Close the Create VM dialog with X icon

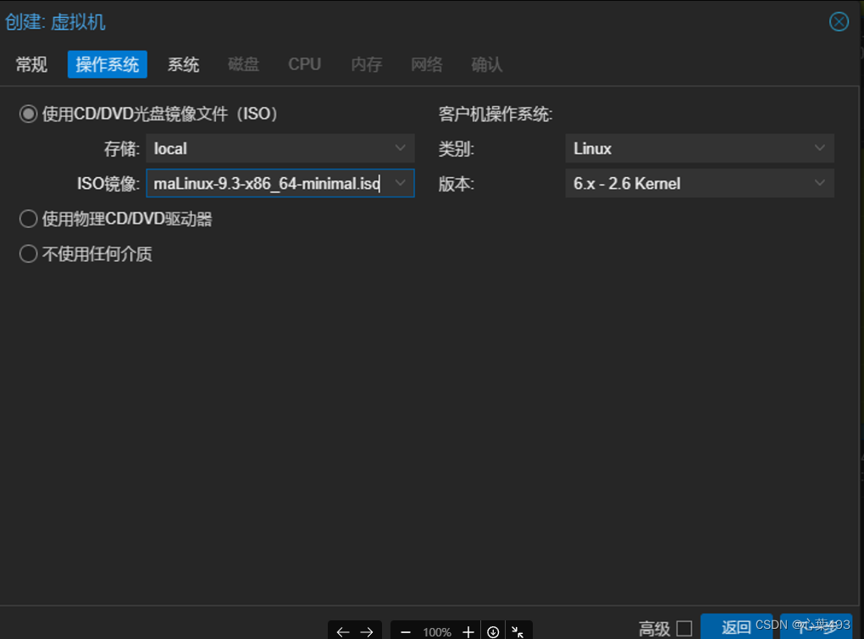(x=839, y=22)
